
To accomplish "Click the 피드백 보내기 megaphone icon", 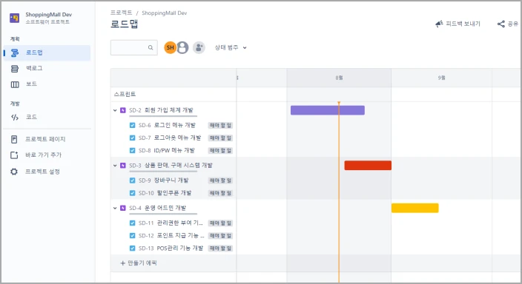I will point(439,24).
